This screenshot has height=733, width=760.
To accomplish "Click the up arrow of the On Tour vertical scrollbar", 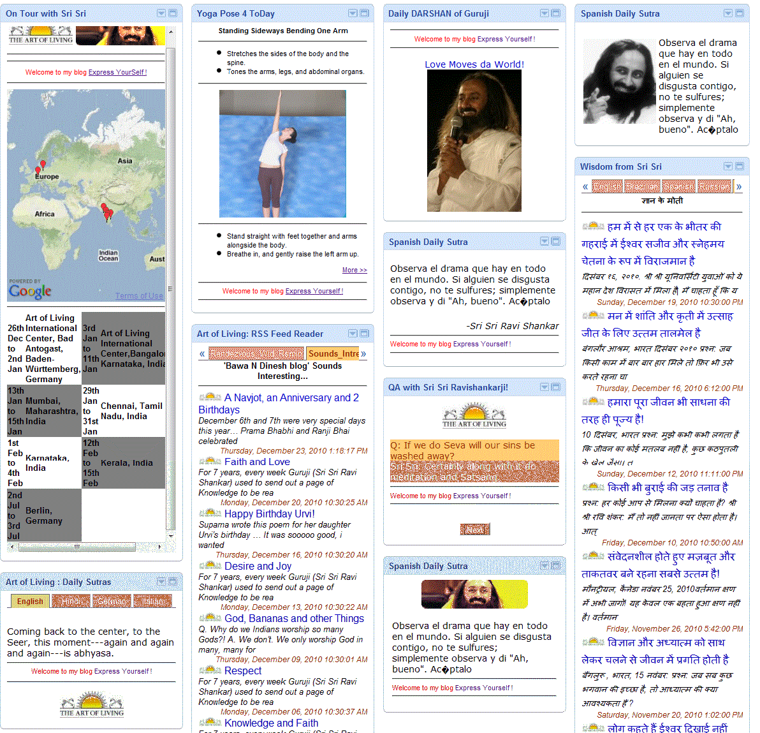I will pyautogui.click(x=171, y=31).
